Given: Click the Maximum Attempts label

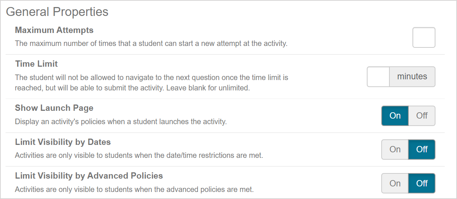Looking at the screenshot, I should [54, 30].
